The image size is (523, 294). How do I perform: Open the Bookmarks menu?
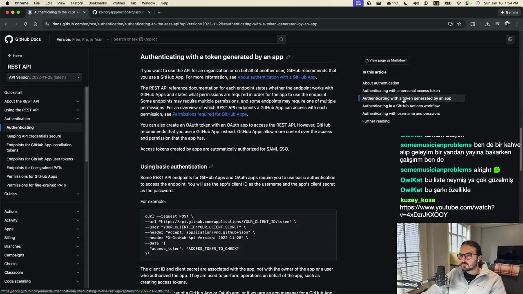click(x=98, y=3)
